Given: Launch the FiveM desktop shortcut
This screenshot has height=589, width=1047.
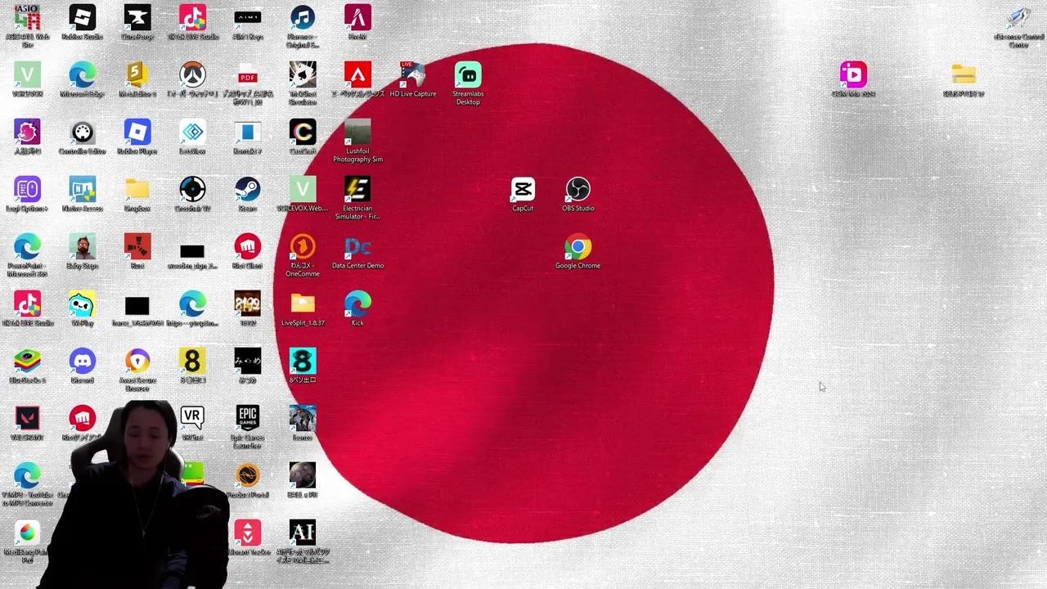Looking at the screenshot, I should pos(357,18).
